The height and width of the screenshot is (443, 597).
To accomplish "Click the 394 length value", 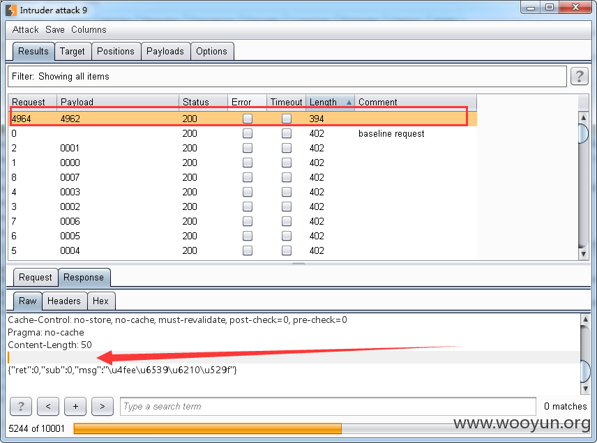I will pos(317,119).
